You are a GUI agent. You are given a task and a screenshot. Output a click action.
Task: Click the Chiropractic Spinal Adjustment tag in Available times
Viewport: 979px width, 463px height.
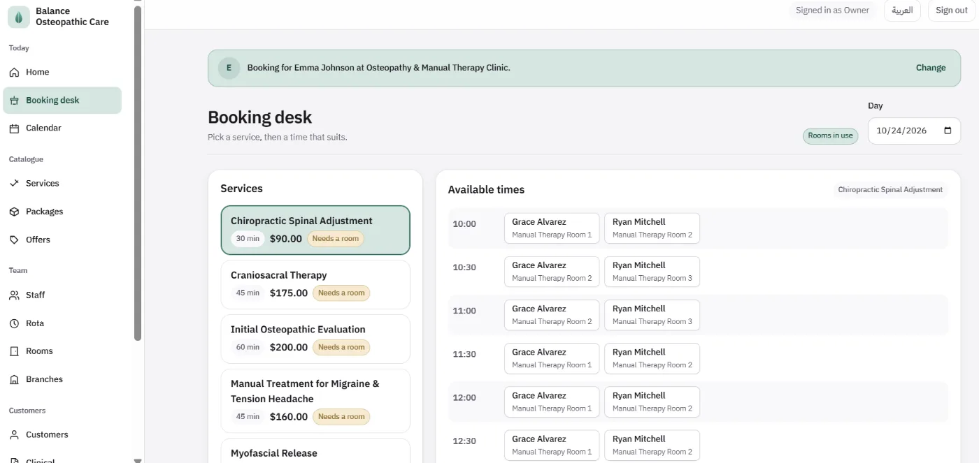[x=890, y=189]
